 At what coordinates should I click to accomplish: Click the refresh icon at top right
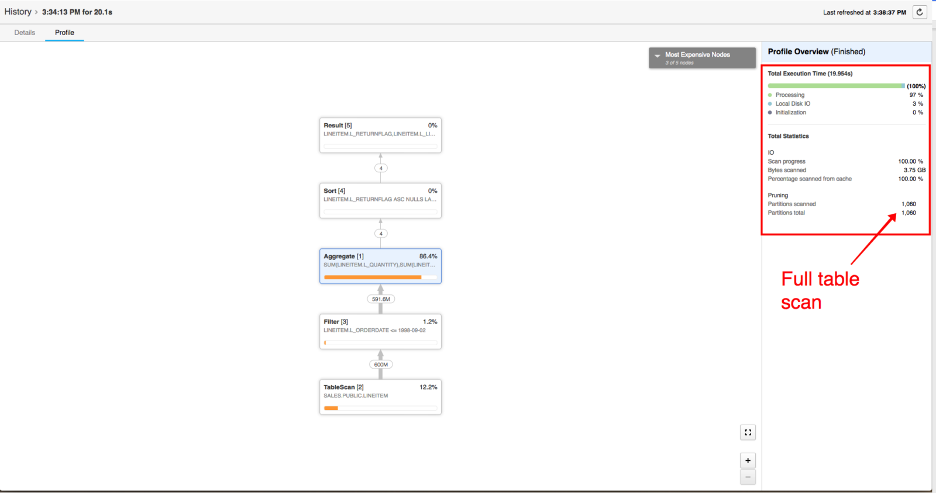(x=920, y=12)
